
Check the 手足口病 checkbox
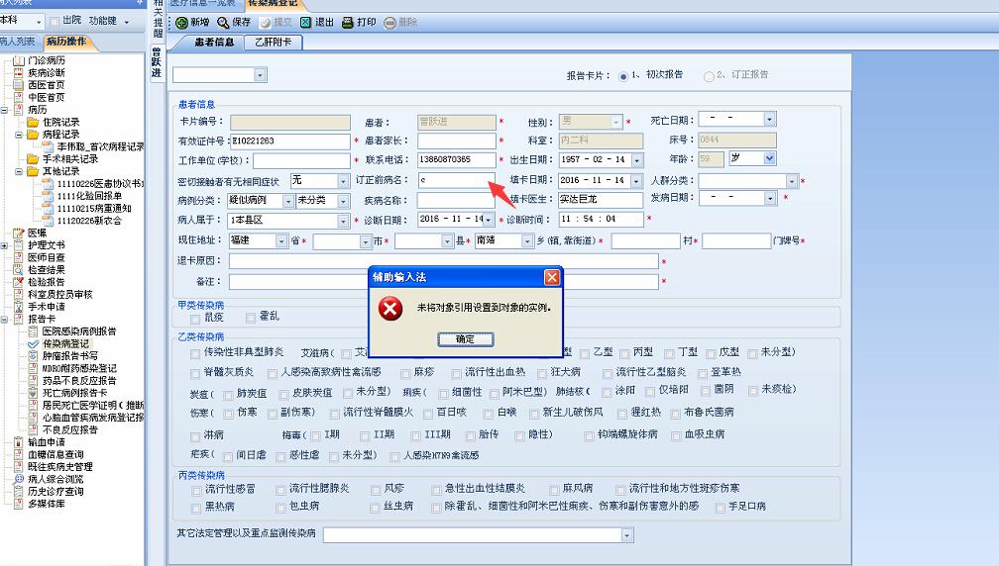coord(720,508)
